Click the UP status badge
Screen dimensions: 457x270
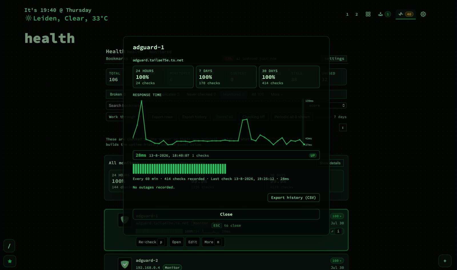[x=313, y=156]
